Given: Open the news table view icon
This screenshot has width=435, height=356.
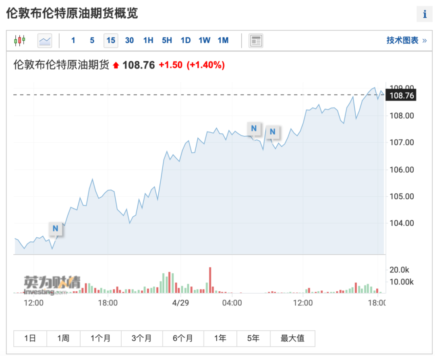Looking at the screenshot, I should coord(256,41).
